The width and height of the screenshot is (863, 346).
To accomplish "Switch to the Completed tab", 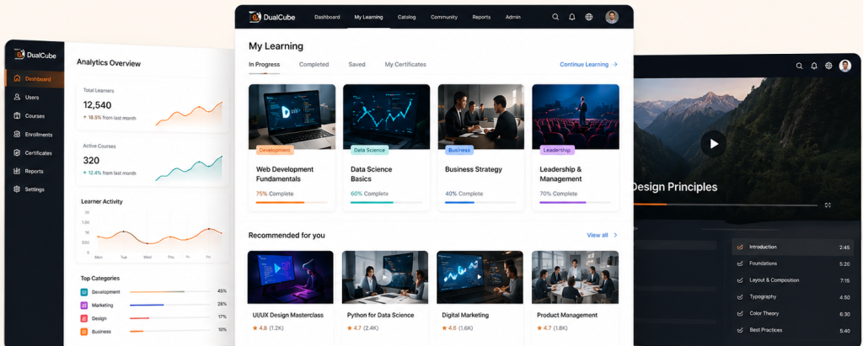I will [314, 64].
